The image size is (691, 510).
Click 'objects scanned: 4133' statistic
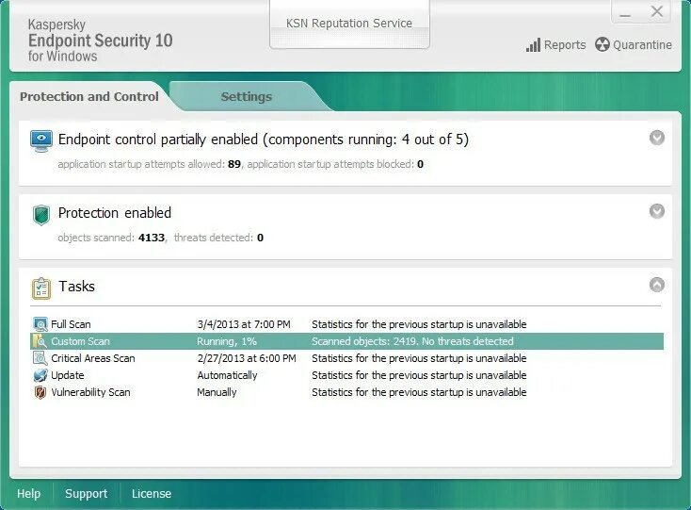click(111, 238)
